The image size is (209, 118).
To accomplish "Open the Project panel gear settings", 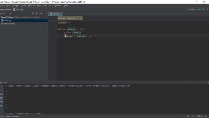I will point(41,13).
